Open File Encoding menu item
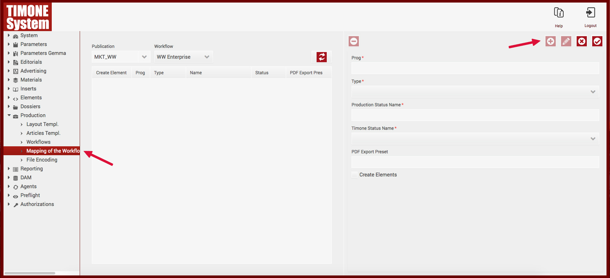This screenshot has width=610, height=278. (x=42, y=160)
